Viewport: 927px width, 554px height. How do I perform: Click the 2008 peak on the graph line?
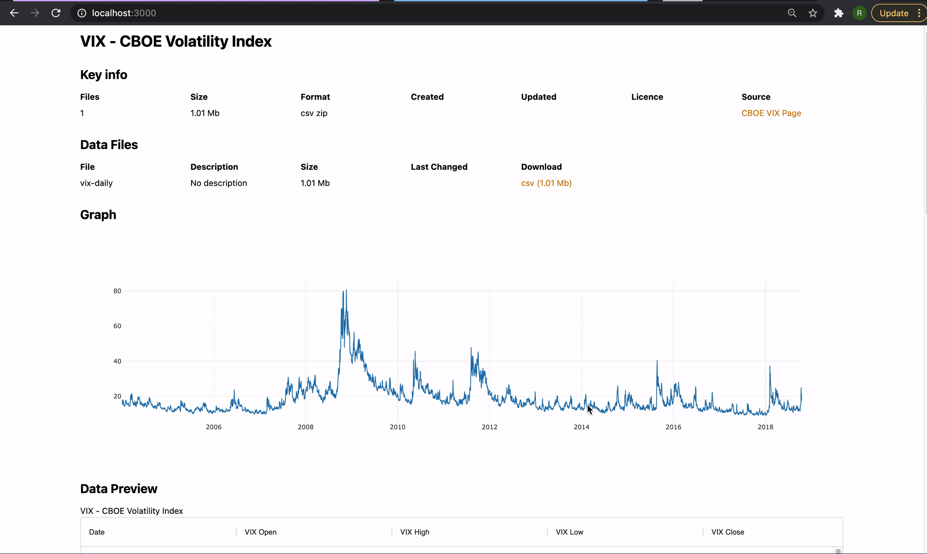click(346, 291)
